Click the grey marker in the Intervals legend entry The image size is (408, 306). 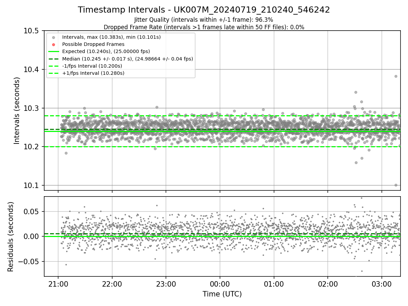click(x=53, y=37)
